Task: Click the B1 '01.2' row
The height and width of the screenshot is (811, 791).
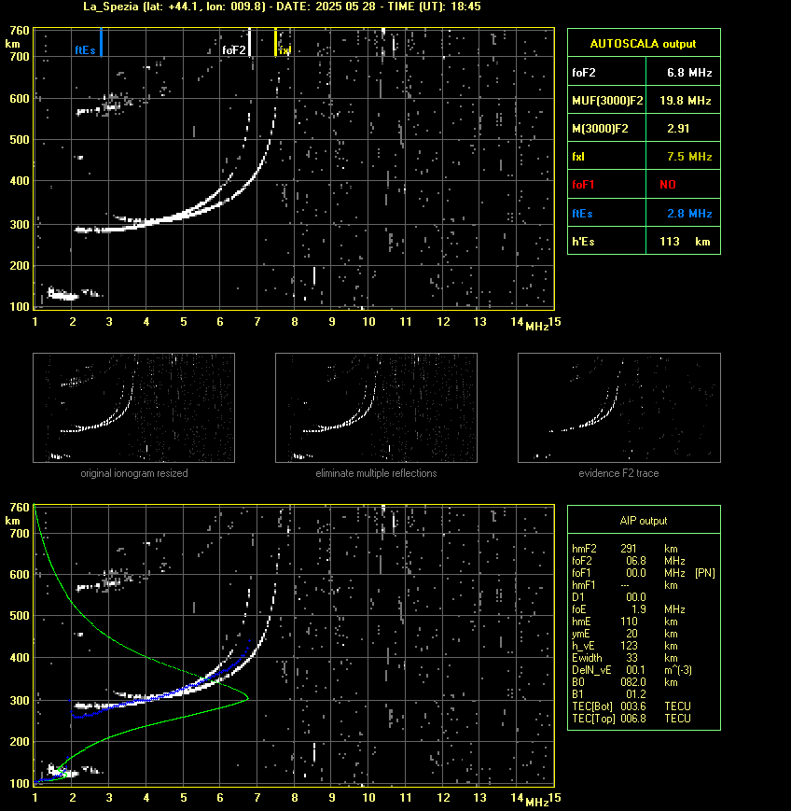Action: click(x=609, y=694)
